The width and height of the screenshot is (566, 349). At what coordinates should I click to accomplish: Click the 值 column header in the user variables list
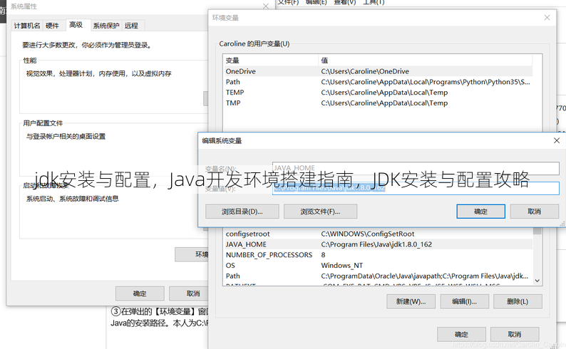[x=426, y=61]
